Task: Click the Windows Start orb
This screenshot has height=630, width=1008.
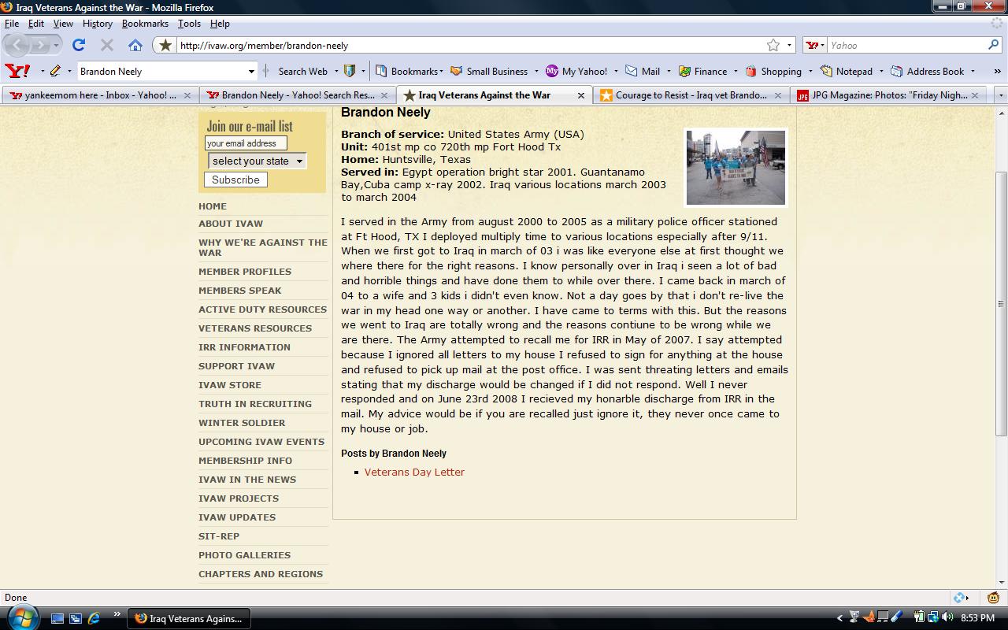Action: [21, 617]
